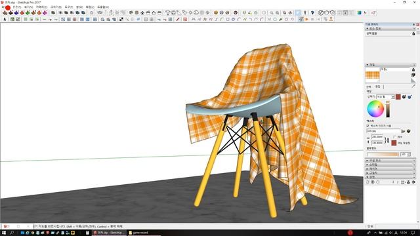Click edit texture in external editor icon

(408, 131)
